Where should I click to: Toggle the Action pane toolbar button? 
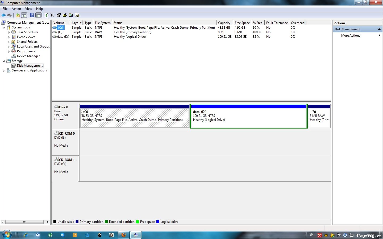(39, 15)
